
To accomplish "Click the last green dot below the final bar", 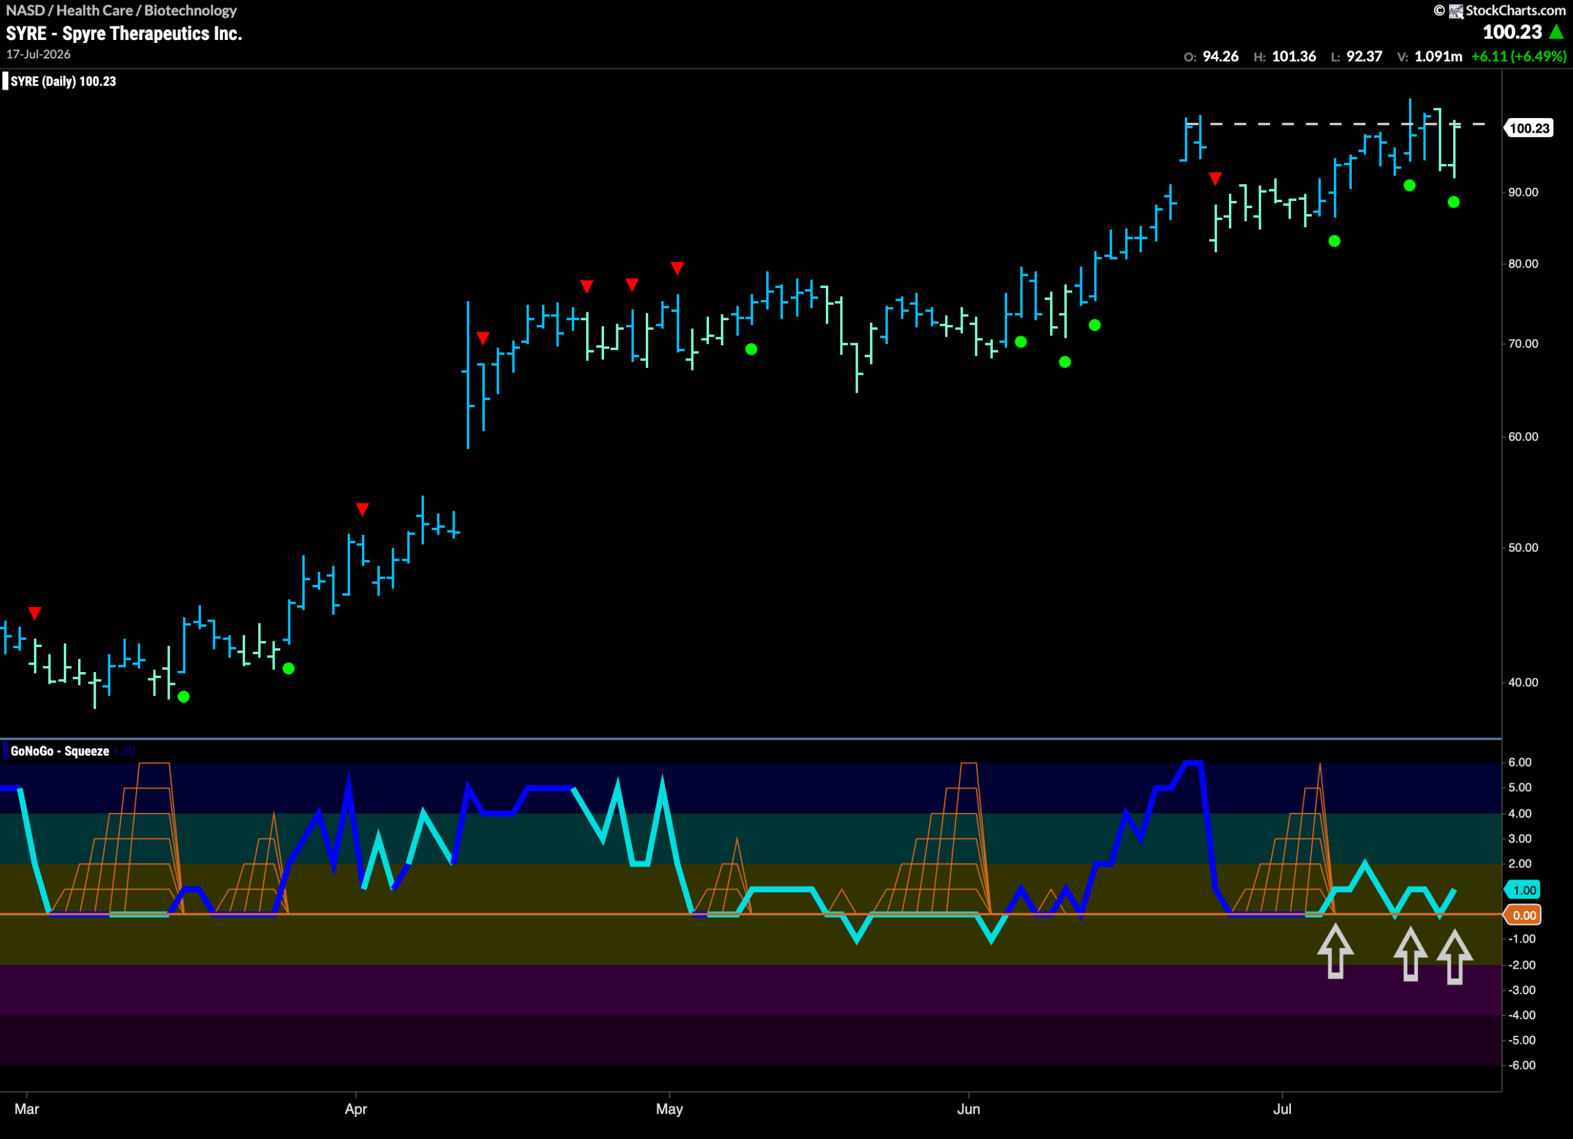I will [x=1454, y=202].
